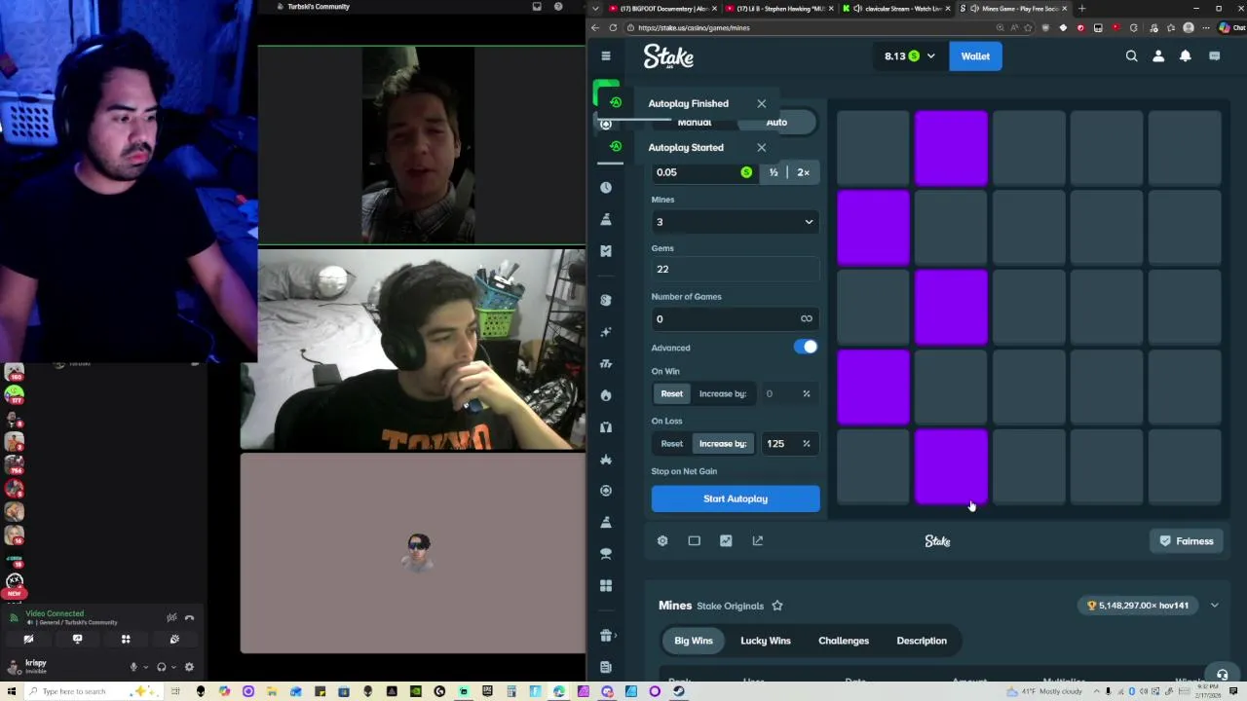Open the Discord soundboard

pyautogui.click(x=174, y=640)
